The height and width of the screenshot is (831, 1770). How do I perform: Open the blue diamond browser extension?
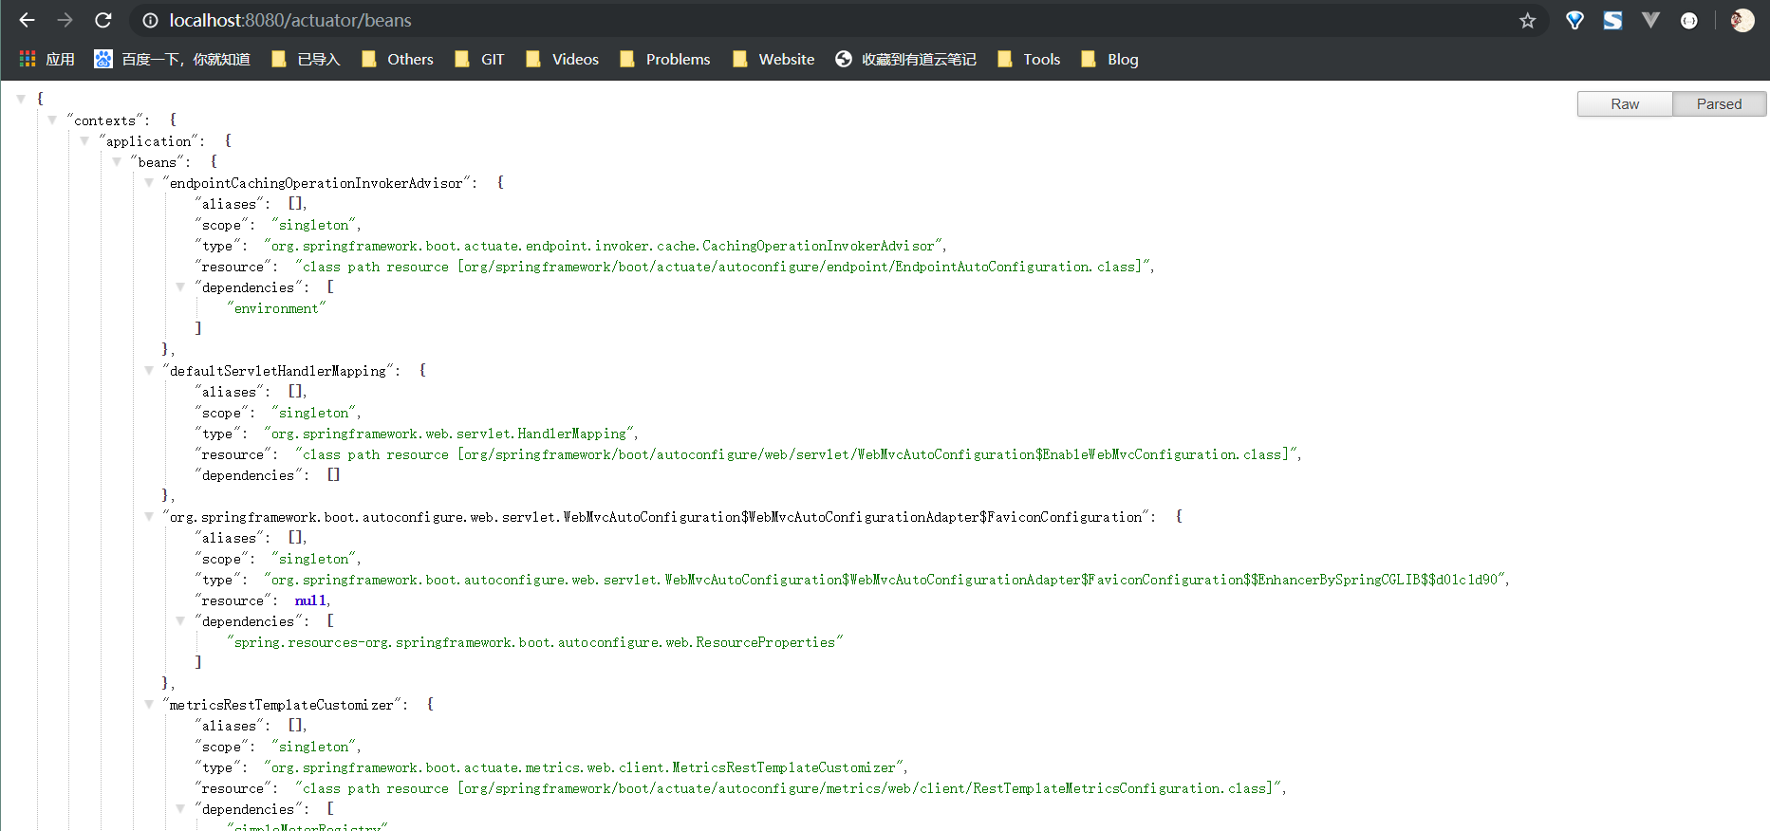pyautogui.click(x=1574, y=20)
